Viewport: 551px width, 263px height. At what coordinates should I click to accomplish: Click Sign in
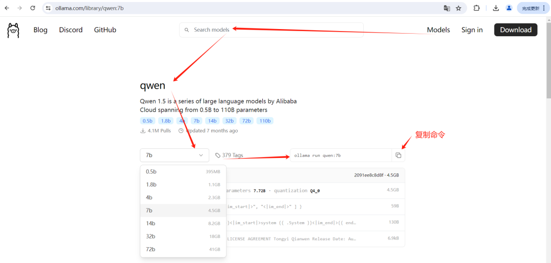tap(472, 30)
